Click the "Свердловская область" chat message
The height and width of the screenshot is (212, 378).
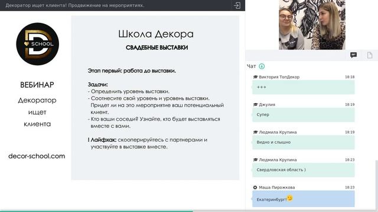[x=303, y=170]
